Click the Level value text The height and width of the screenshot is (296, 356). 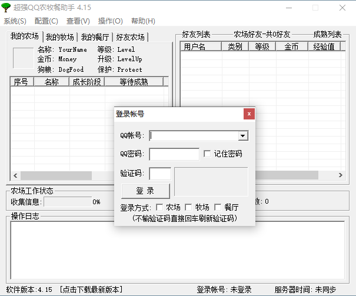(126, 49)
